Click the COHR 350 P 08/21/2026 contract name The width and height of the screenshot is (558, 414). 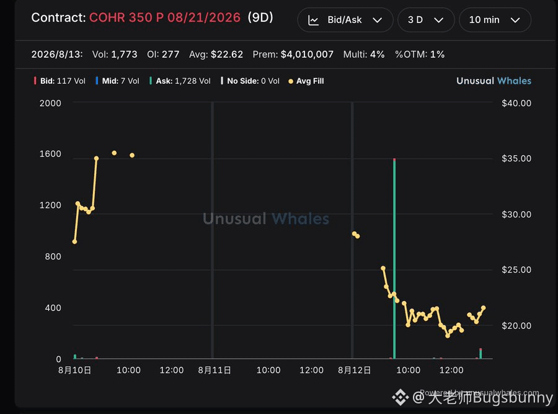[165, 17]
